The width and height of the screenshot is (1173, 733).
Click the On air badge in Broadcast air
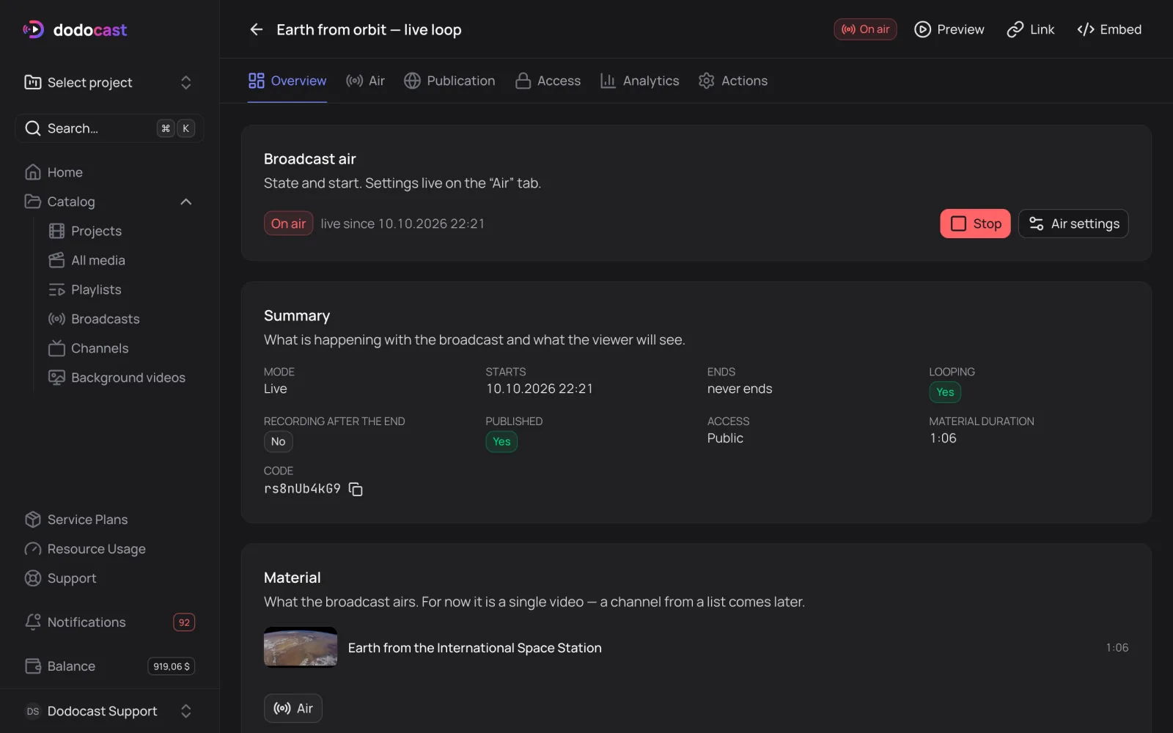click(x=288, y=224)
